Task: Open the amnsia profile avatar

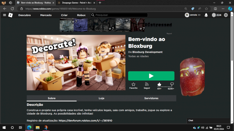Action: tap(187, 15)
